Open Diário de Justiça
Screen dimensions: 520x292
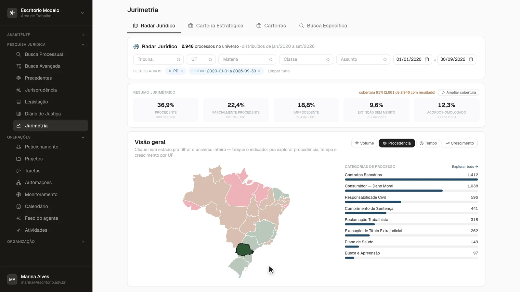[50, 114]
